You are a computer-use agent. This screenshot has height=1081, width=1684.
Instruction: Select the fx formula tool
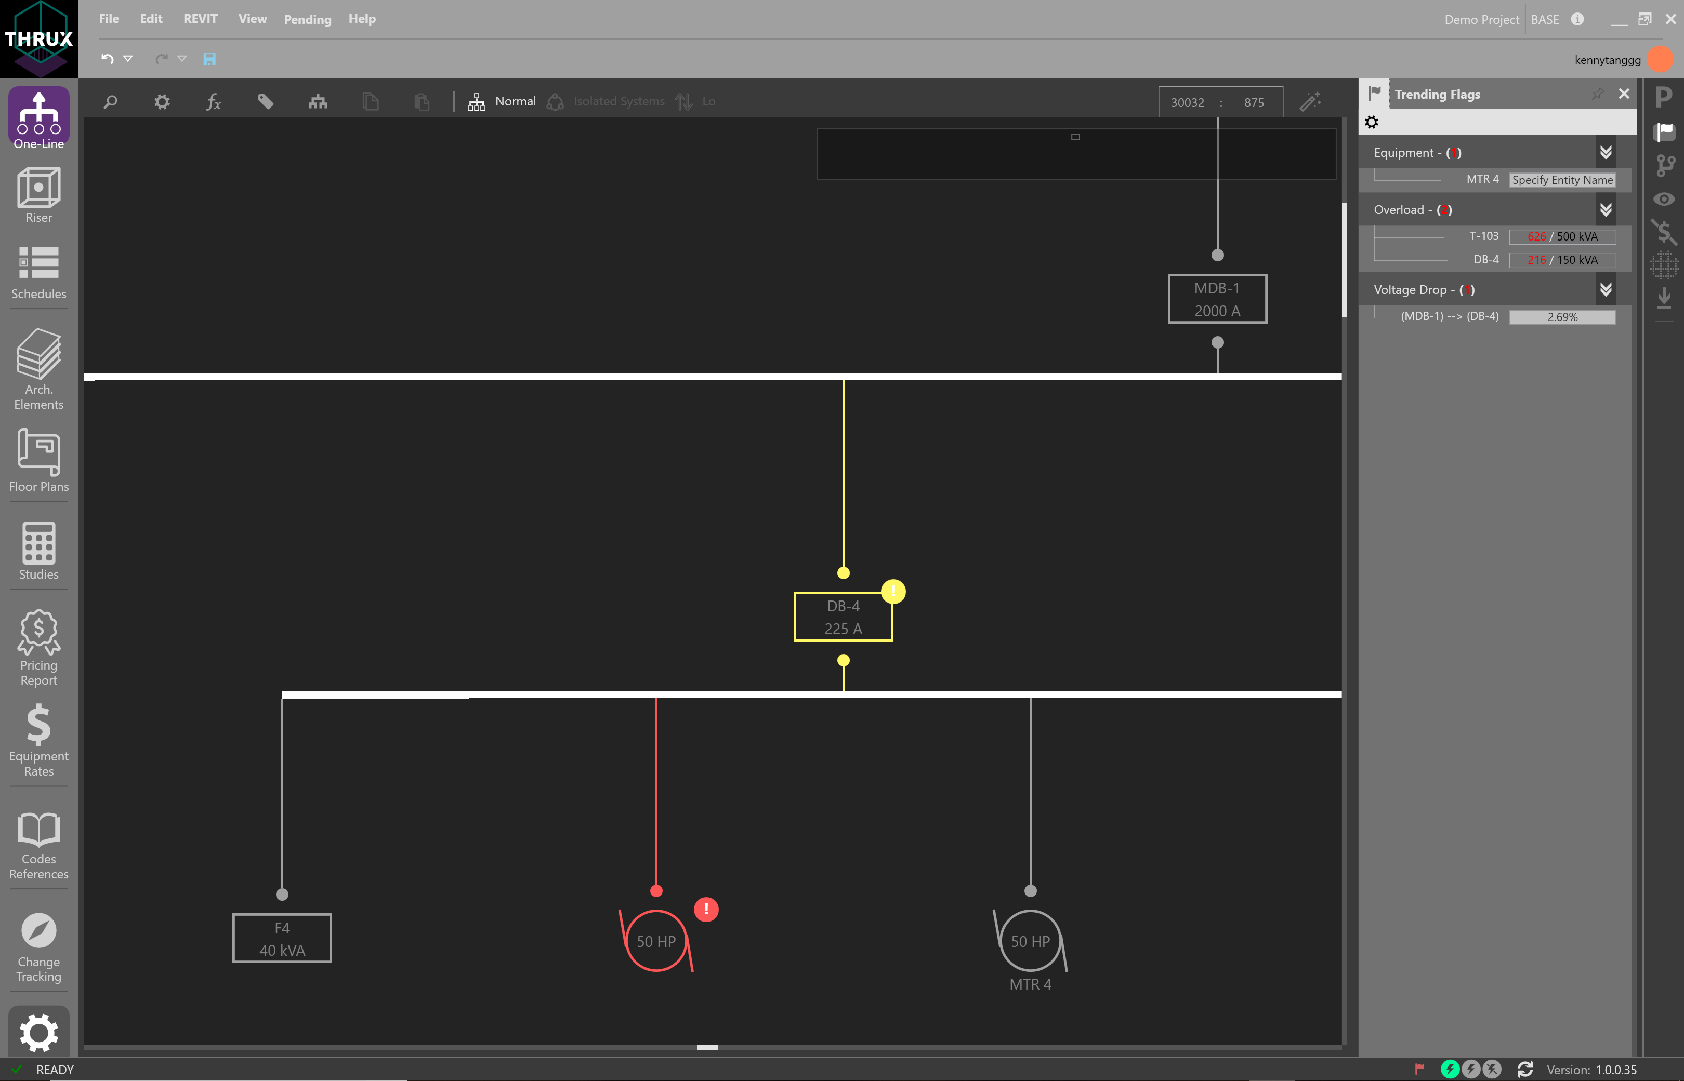tap(214, 102)
